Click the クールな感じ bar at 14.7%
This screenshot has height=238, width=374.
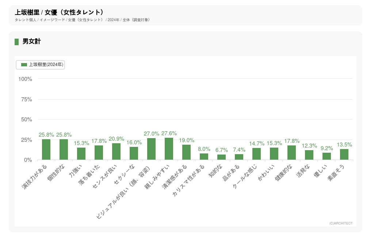click(x=257, y=154)
